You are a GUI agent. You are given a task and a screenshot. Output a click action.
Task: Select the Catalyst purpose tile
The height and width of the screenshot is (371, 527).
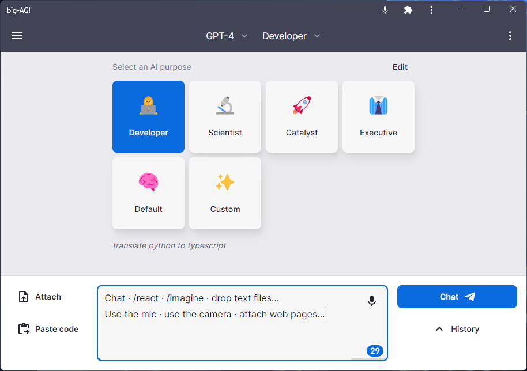[x=302, y=116]
